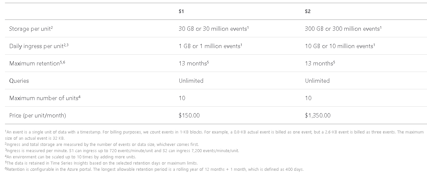This screenshot has height=176, width=427.
Task: Click the $150.00 S1 price
Action: click(x=189, y=115)
